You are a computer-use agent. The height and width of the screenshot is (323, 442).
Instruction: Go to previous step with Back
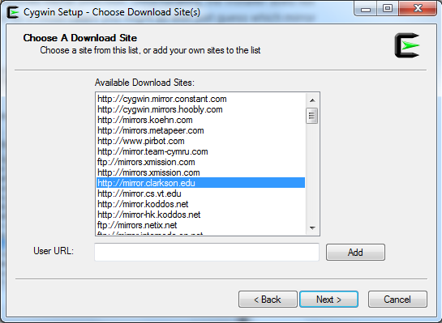(268, 299)
